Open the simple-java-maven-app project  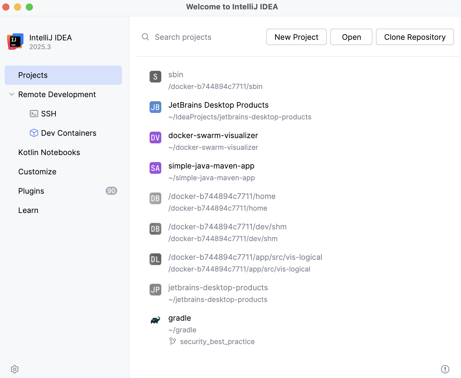pos(211,166)
